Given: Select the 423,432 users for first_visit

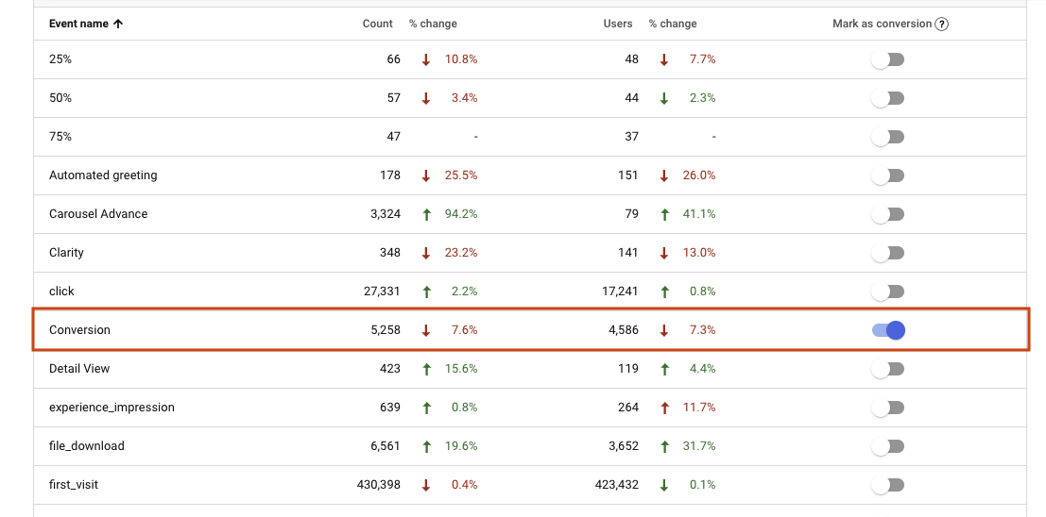Looking at the screenshot, I should (616, 484).
